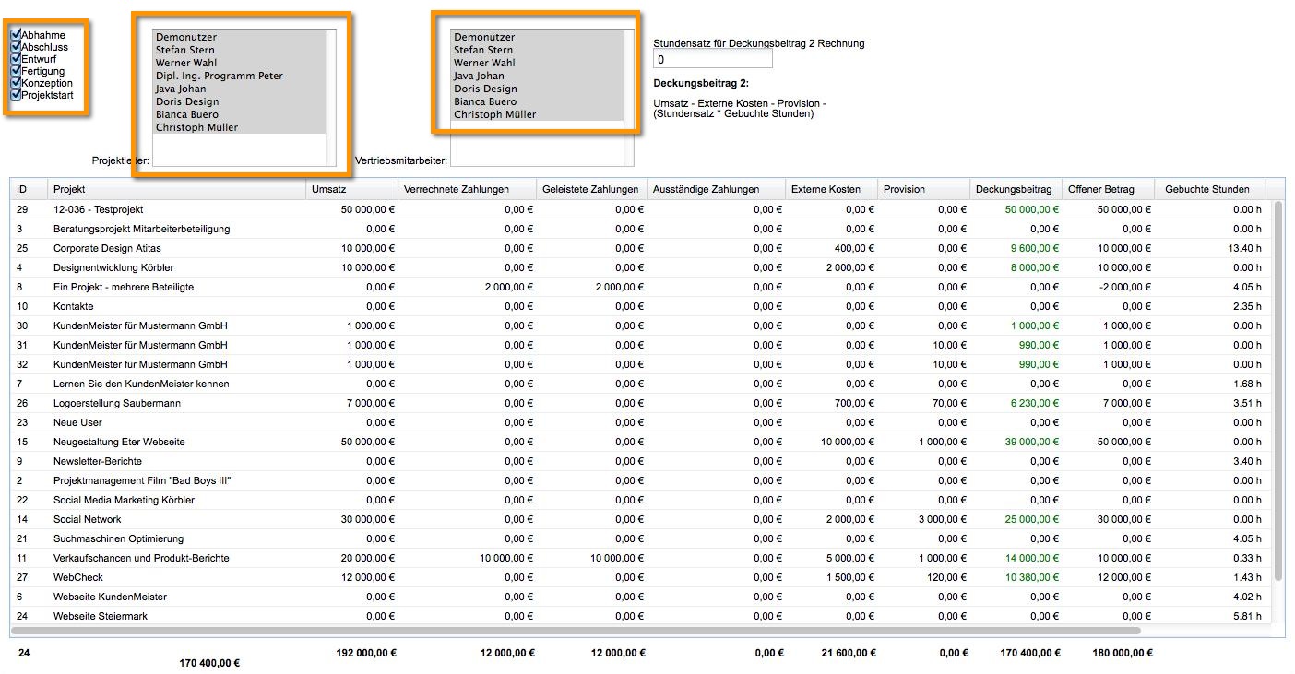
Task: Disable the Projektstart checkbox
Action: pyautogui.click(x=16, y=95)
